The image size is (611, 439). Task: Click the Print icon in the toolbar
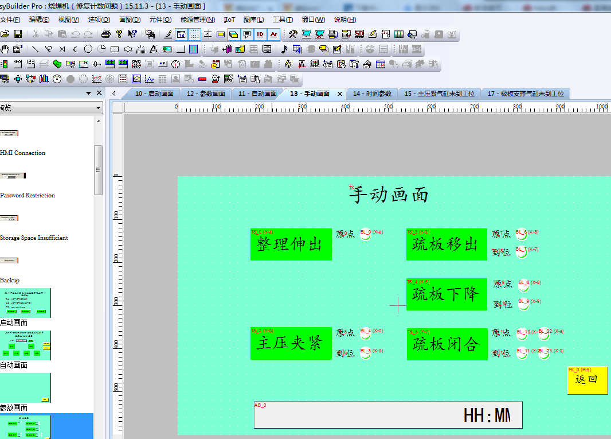coord(106,34)
